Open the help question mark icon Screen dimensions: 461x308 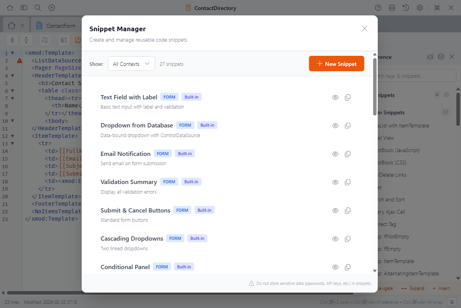[x=378, y=8]
